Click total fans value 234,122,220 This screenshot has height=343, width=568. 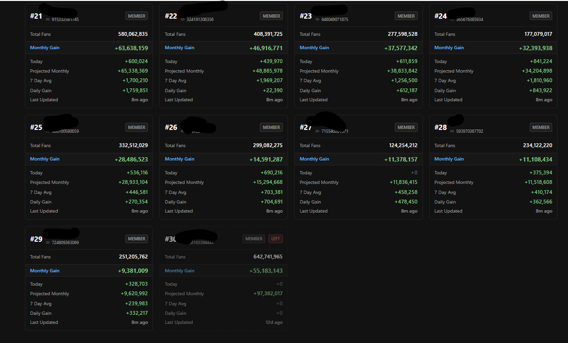point(537,145)
